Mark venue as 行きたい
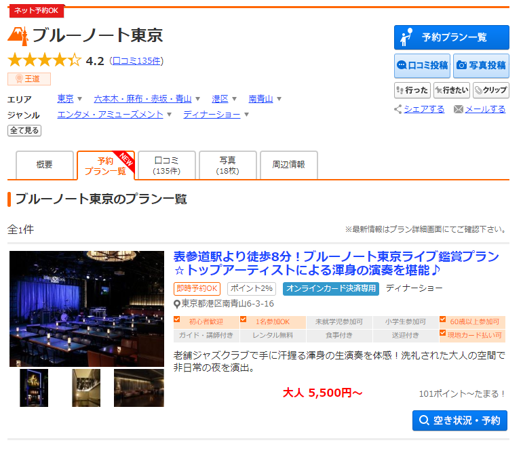This screenshot has height=451, width=523. pos(451,90)
